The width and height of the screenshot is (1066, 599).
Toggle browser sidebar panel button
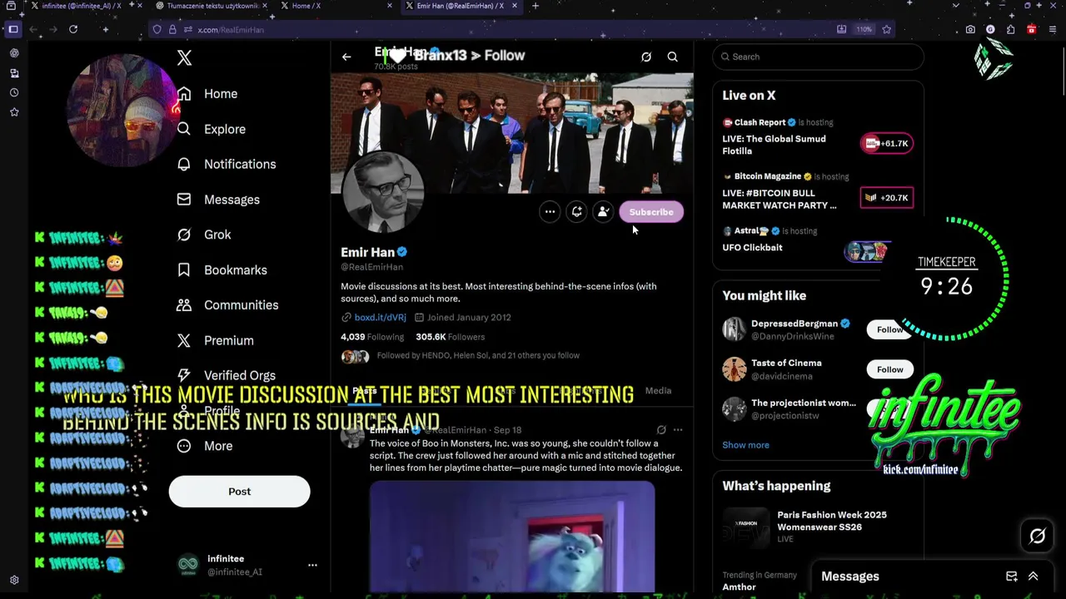pos(12,29)
